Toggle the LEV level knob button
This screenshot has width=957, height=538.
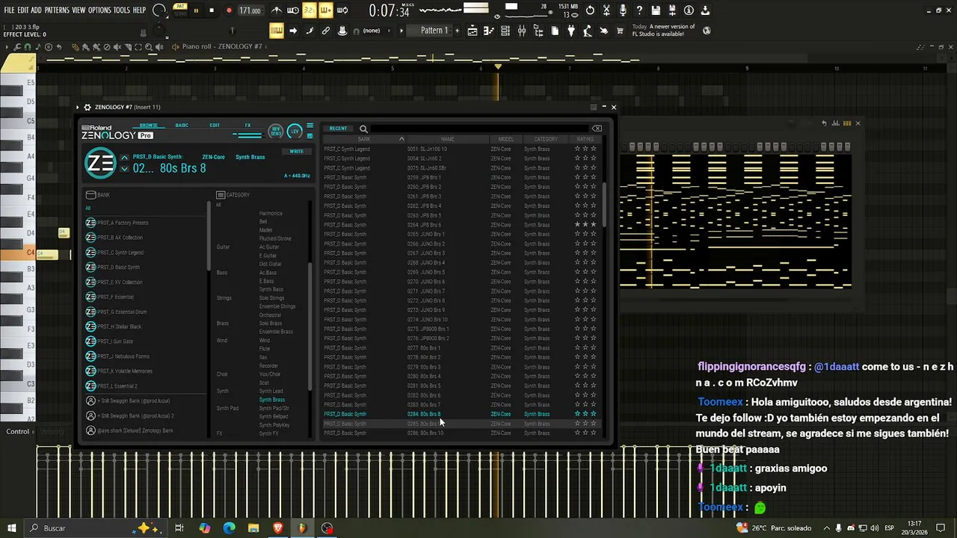pos(295,132)
